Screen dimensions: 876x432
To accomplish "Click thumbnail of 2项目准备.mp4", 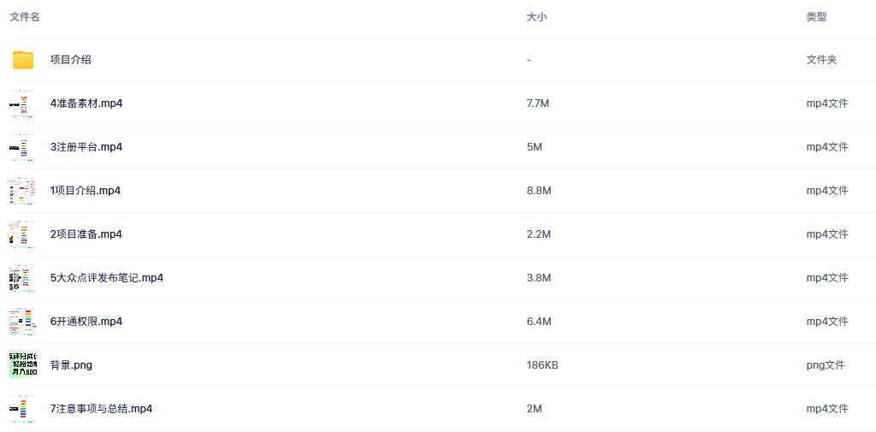I will 23,234.
